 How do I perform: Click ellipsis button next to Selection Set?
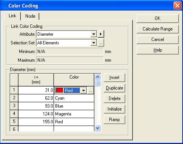pyautogui.click(x=101, y=43)
